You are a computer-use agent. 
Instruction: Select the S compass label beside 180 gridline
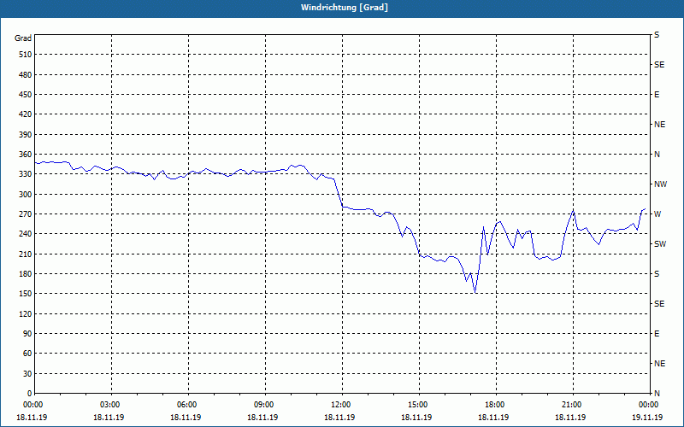pyautogui.click(x=657, y=274)
